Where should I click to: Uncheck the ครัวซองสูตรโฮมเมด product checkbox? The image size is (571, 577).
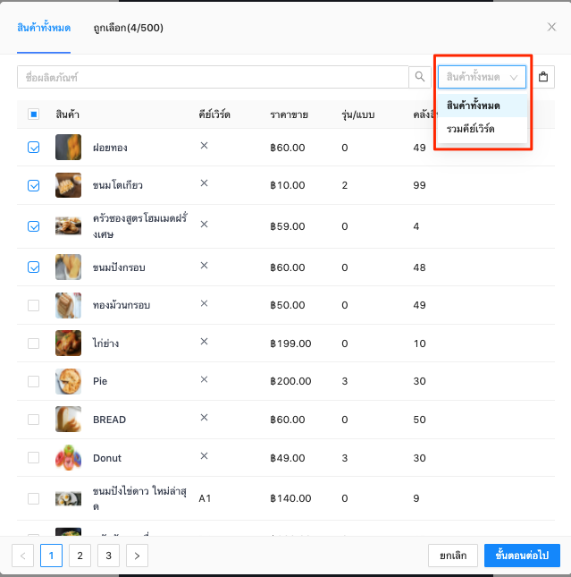click(x=33, y=226)
